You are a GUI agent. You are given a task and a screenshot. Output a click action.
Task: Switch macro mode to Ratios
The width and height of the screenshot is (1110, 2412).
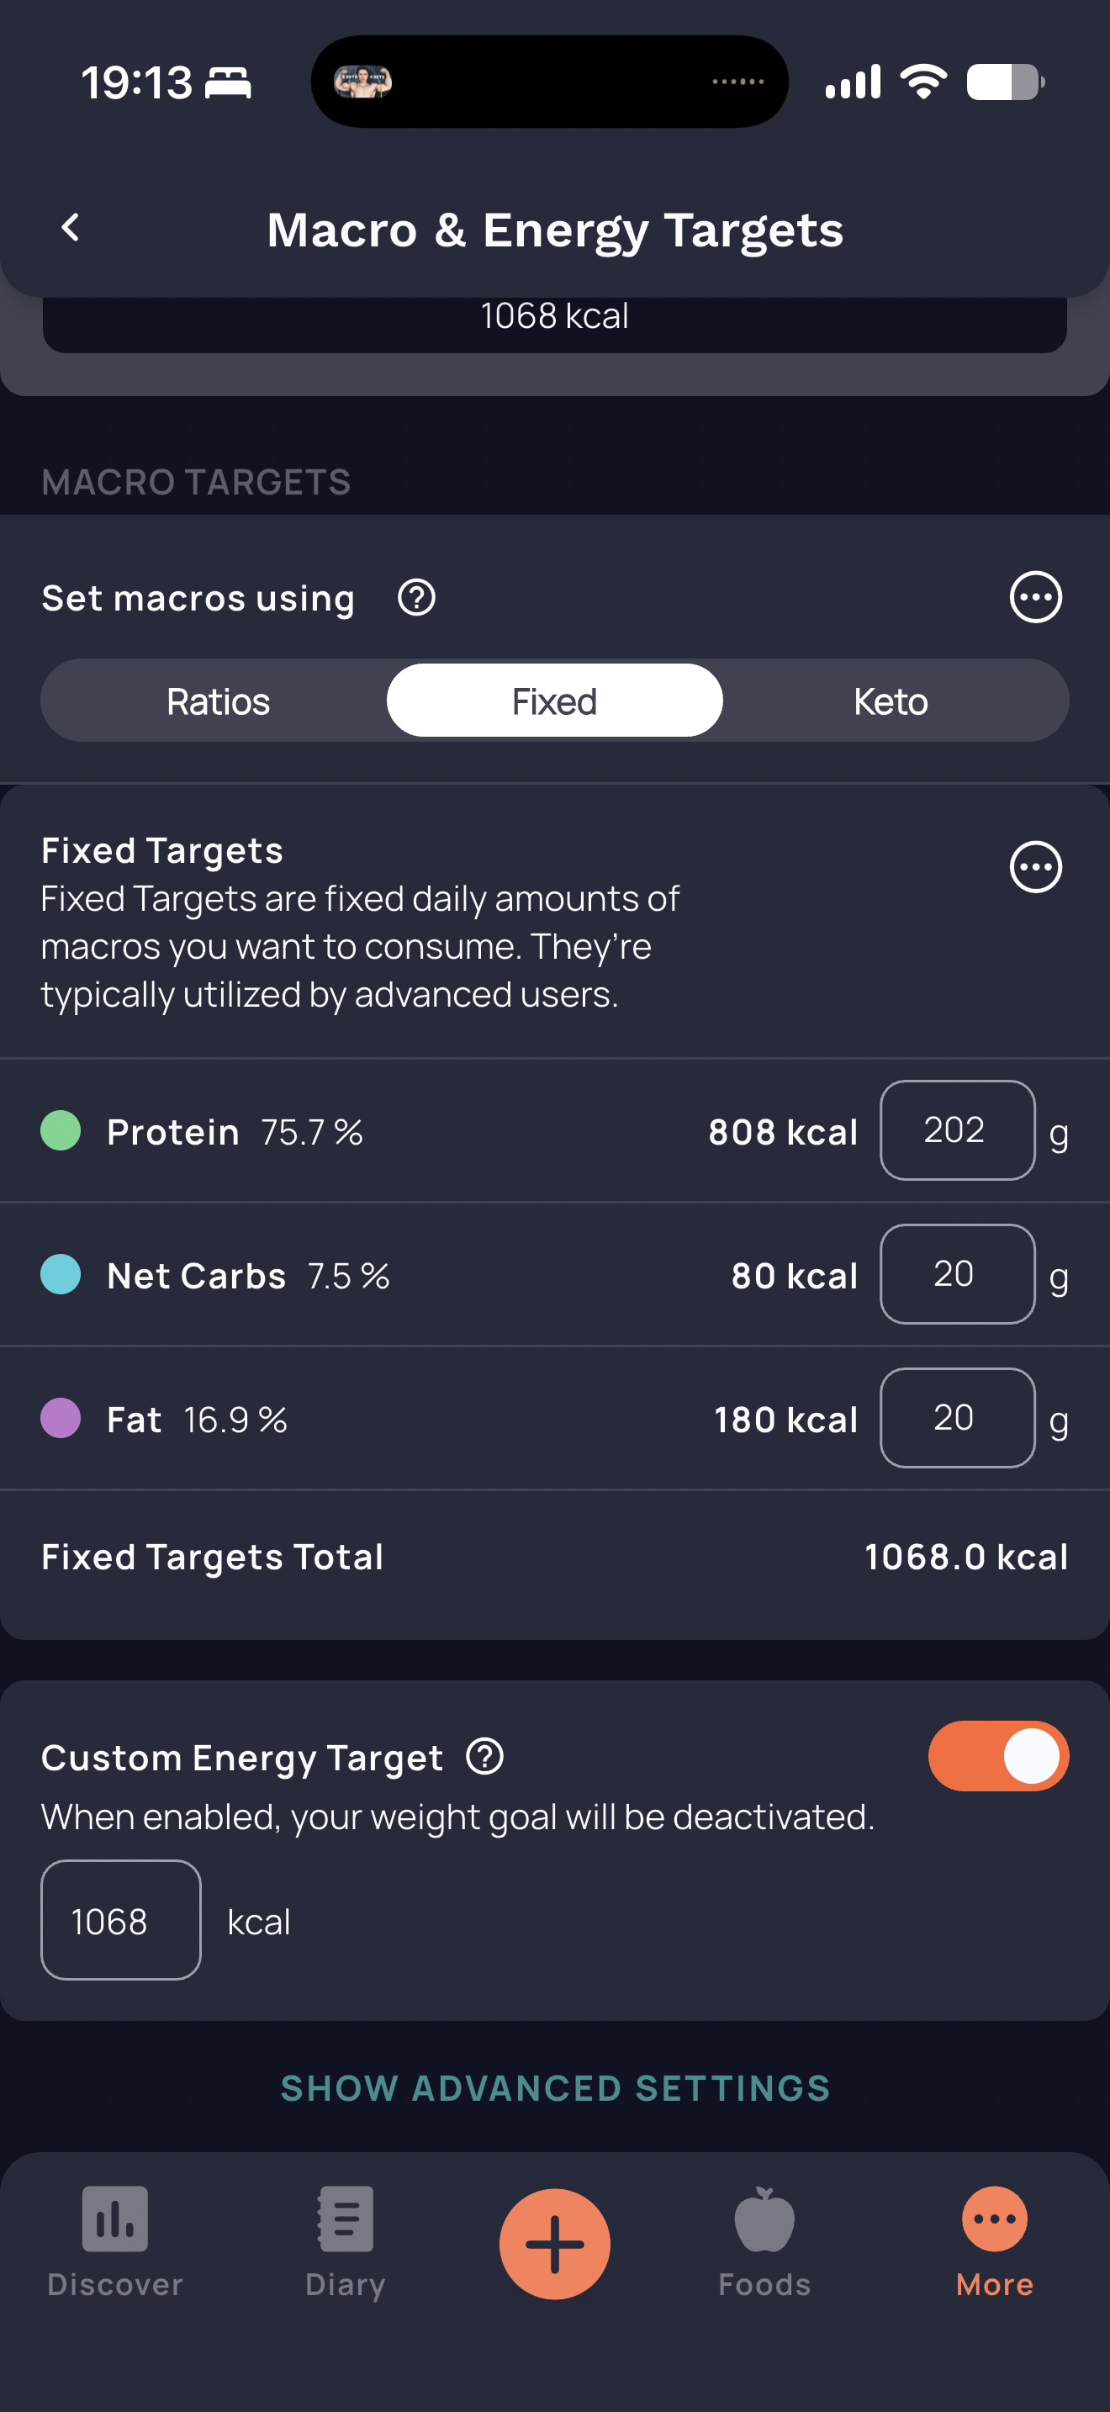point(218,701)
